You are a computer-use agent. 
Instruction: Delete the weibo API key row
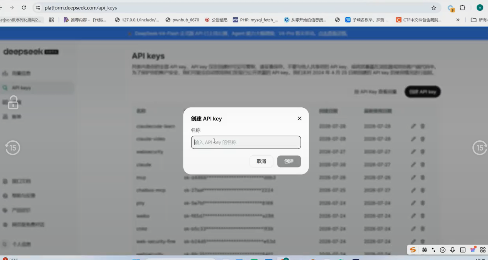[423, 216]
